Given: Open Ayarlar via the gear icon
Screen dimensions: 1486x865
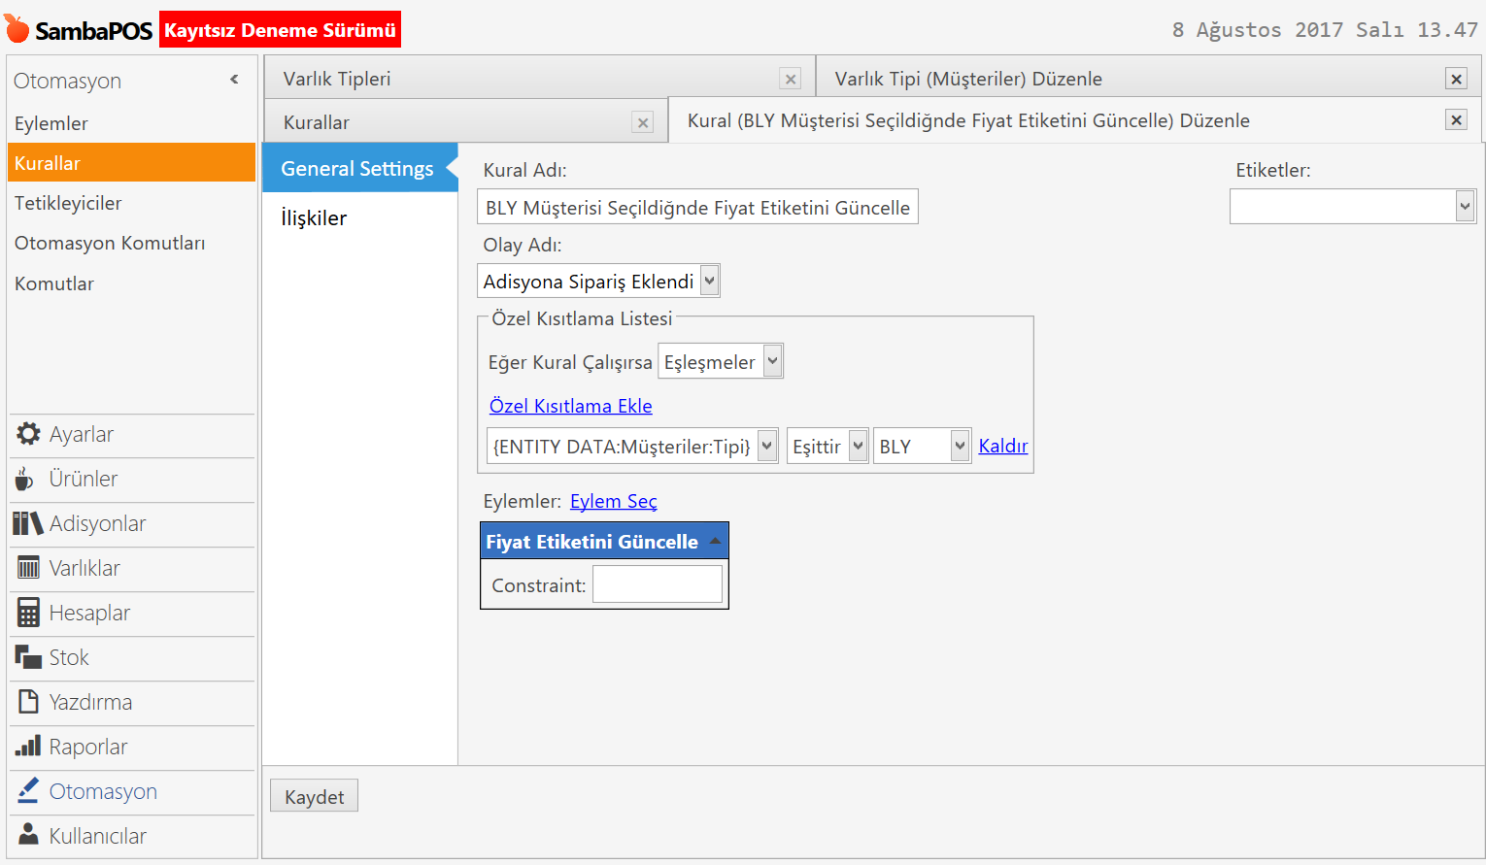Looking at the screenshot, I should pyautogui.click(x=28, y=434).
